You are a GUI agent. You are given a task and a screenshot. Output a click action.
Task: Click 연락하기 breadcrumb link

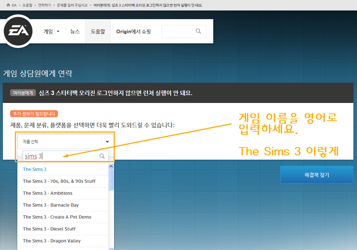(x=45, y=5)
